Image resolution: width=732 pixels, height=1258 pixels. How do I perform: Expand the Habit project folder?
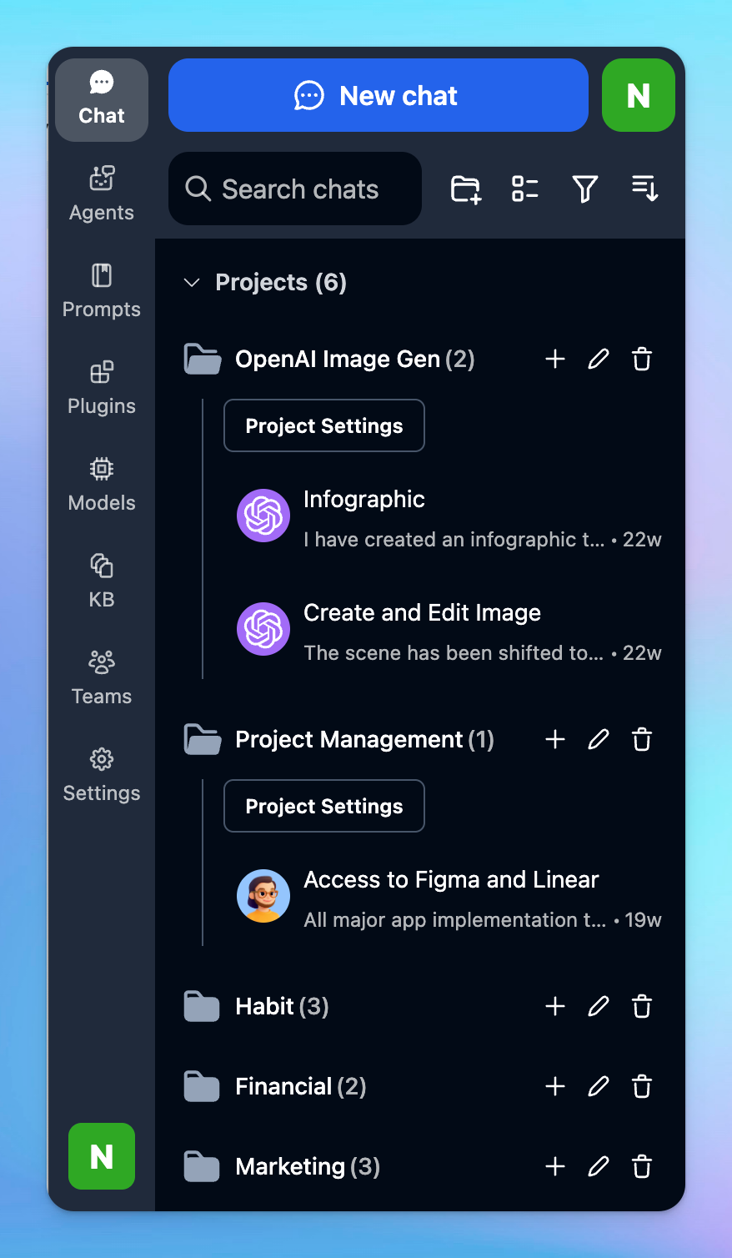pos(202,1007)
